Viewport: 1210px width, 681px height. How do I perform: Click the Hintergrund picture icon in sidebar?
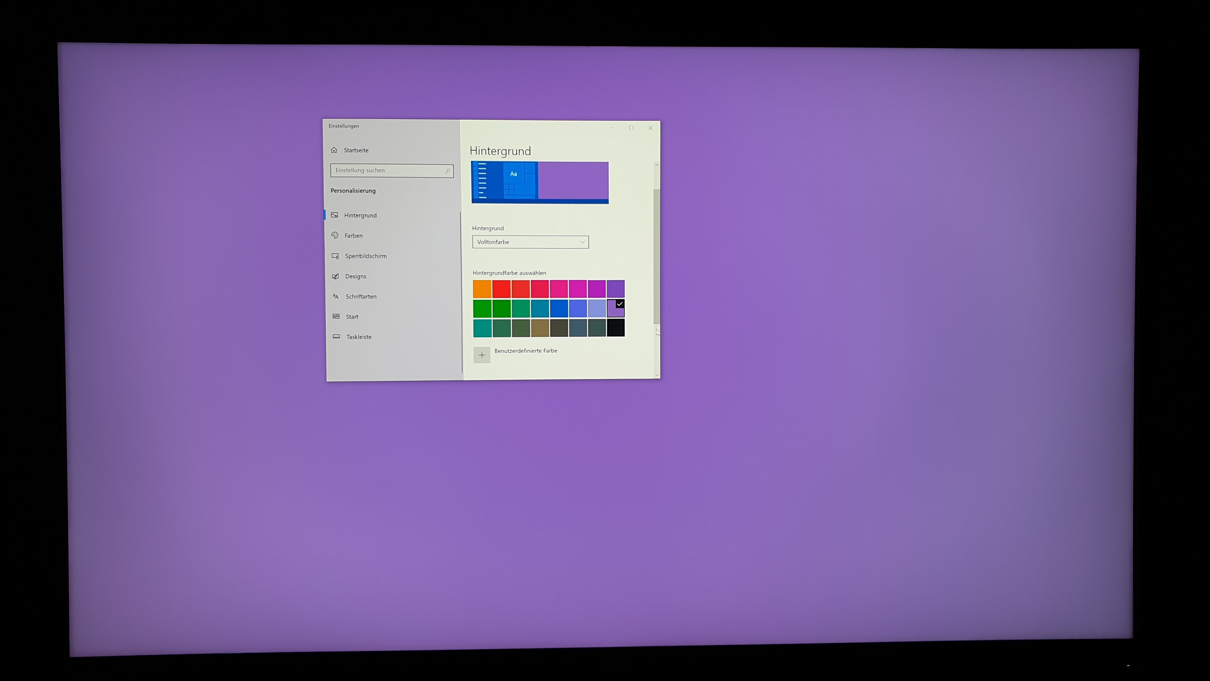click(x=334, y=215)
